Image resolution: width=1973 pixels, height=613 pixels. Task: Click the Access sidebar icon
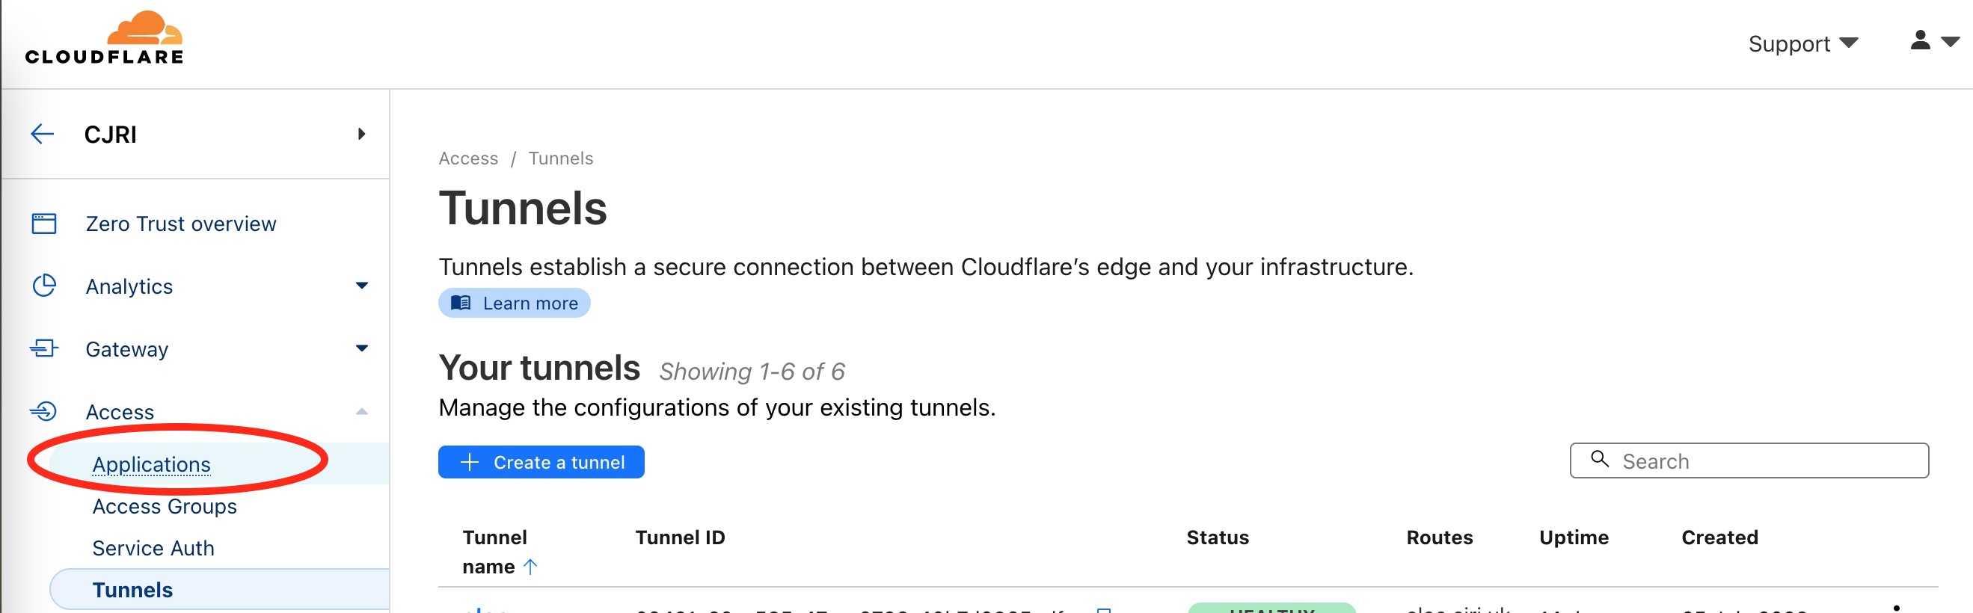[x=43, y=411]
